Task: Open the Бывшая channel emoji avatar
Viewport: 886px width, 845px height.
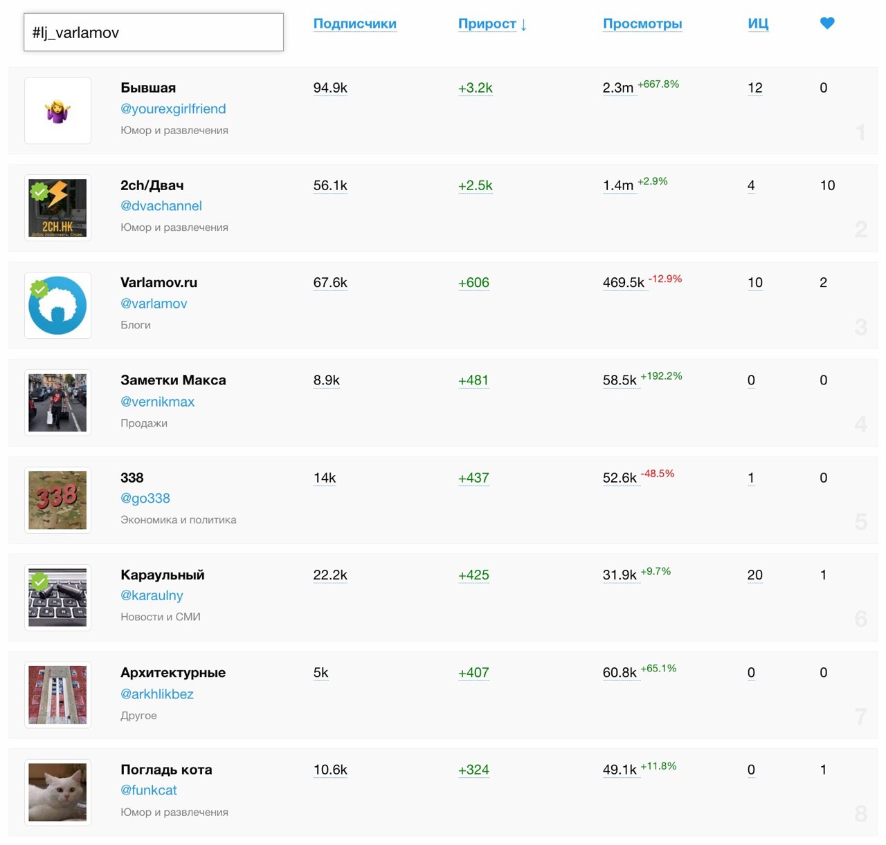Action: tap(57, 111)
